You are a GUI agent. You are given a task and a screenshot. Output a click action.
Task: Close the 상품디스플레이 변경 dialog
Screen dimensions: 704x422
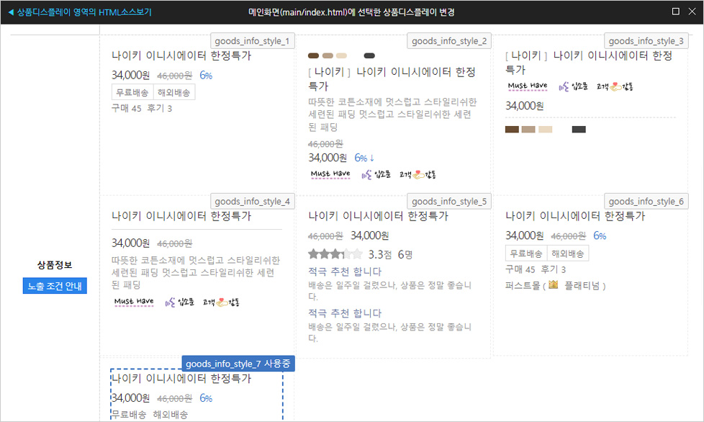692,12
